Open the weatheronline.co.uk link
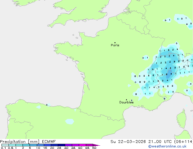The width and height of the screenshot is (193, 149). tap(167, 146)
